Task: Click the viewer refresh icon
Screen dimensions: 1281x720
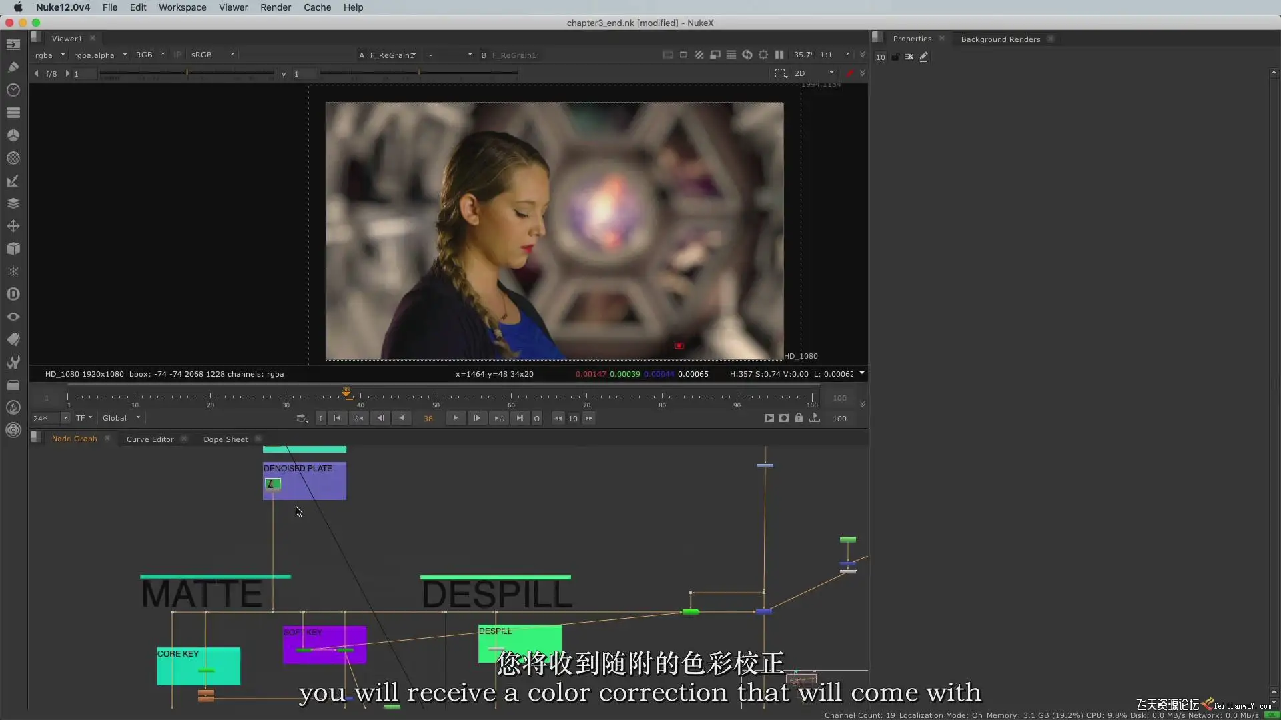Action: [x=747, y=55]
